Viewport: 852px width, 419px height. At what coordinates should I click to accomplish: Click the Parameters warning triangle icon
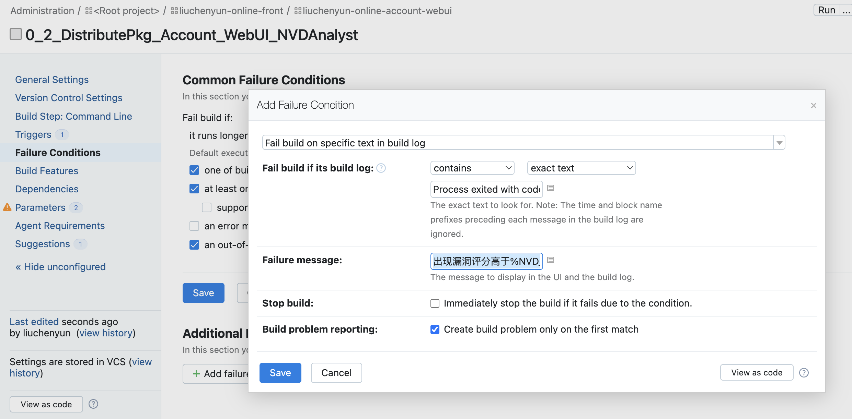[x=7, y=207]
